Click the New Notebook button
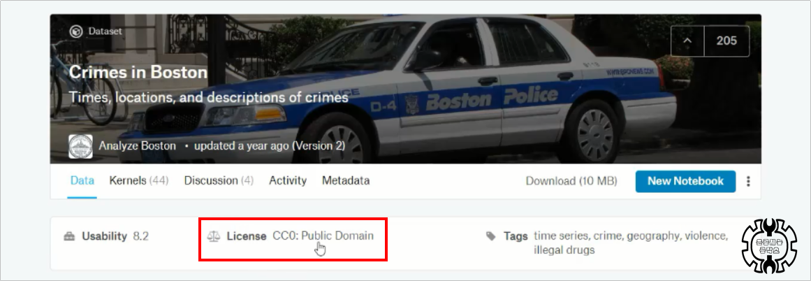This screenshot has height=281, width=811. click(x=685, y=181)
